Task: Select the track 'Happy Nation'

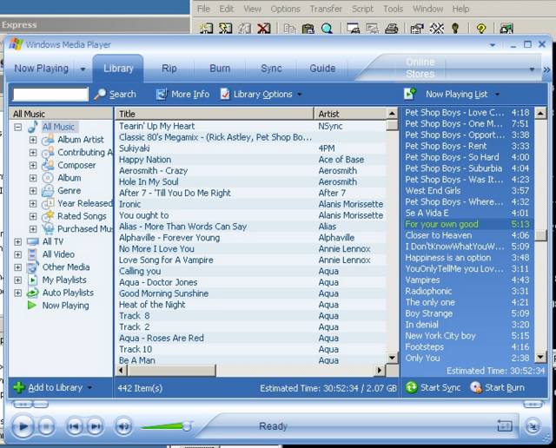Action: click(x=249, y=160)
